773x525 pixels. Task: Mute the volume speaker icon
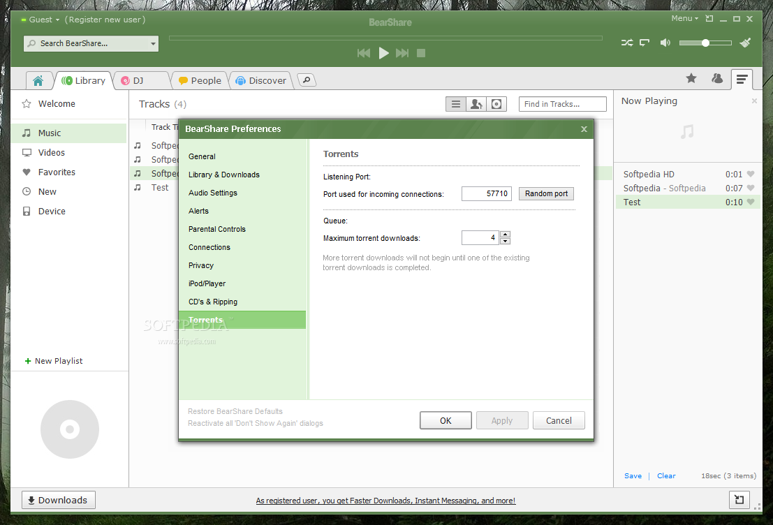click(665, 43)
